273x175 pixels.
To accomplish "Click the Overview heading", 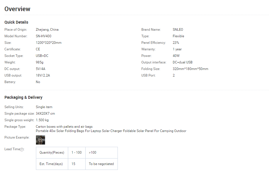I will pyautogui.click(x=17, y=9).
